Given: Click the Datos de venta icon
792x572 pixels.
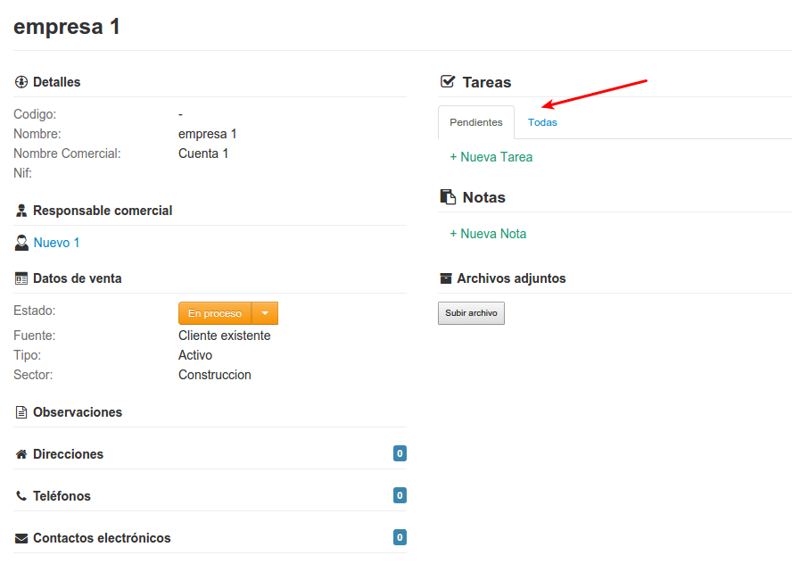Looking at the screenshot, I should coord(21,278).
